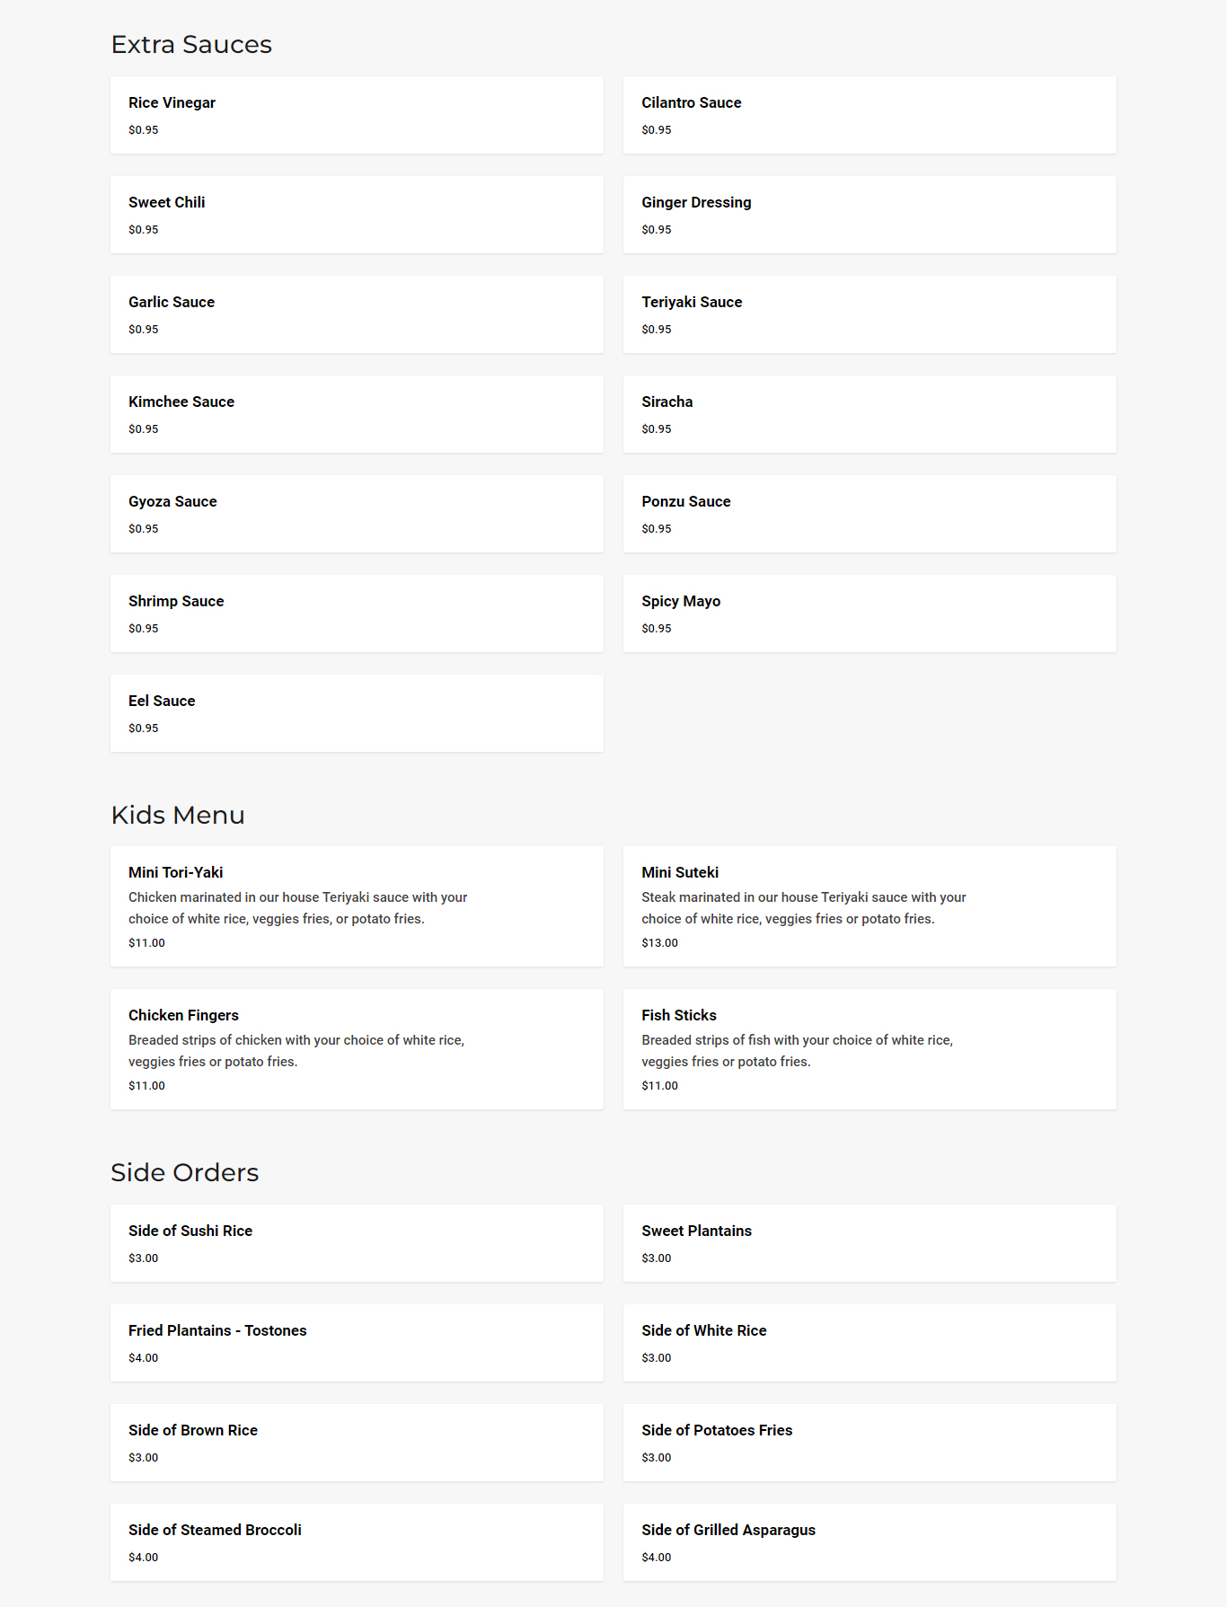This screenshot has width=1227, height=1607.
Task: Click the Eel Sauce menu card
Action: tap(357, 713)
